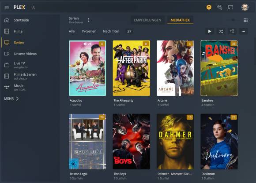Open Unsere Videos in the sidebar
The image size is (256, 183).
point(25,54)
